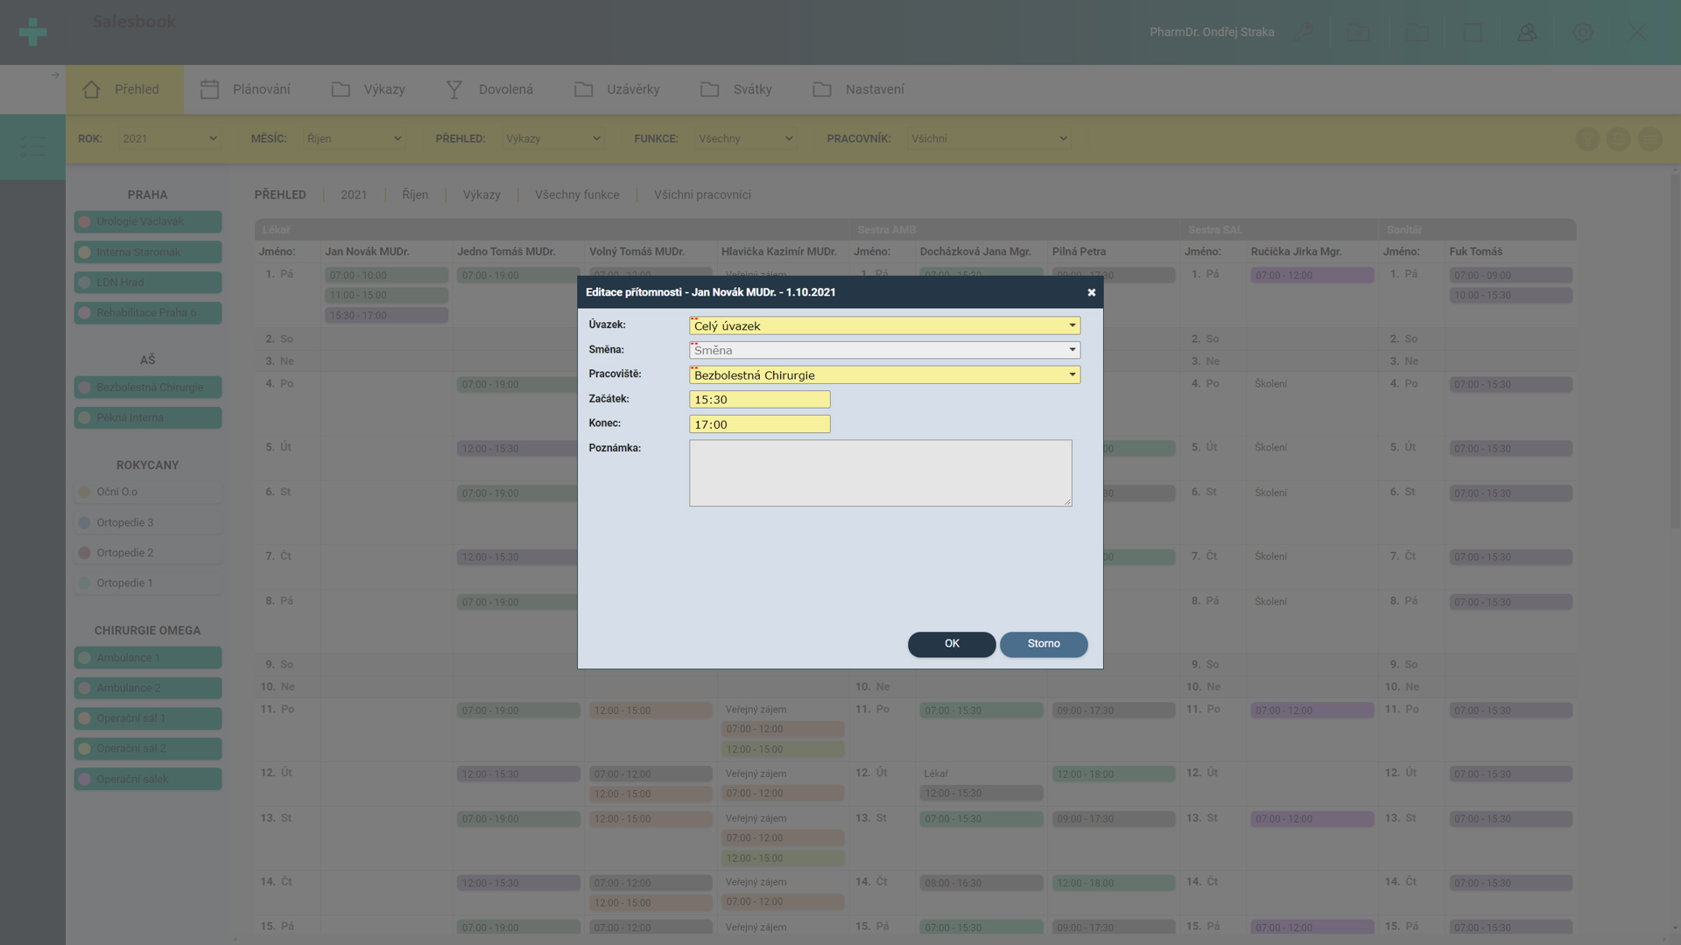The image size is (1681, 945).
Task: Toggle Oční O.o workplace filter
Action: (147, 492)
